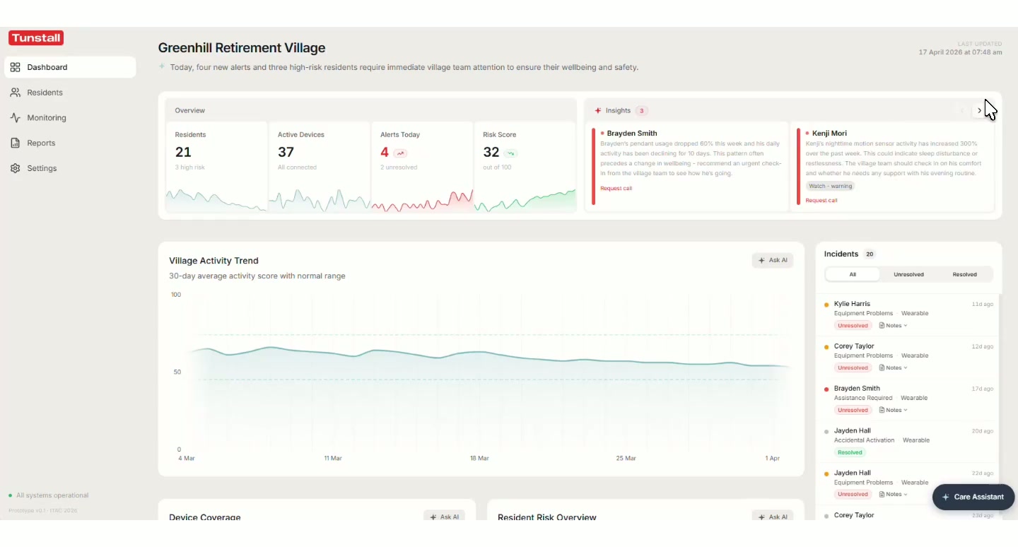1018x547 pixels.
Task: Click Resolved badge on Jayden Hall Accidental Activation
Action: point(850,452)
